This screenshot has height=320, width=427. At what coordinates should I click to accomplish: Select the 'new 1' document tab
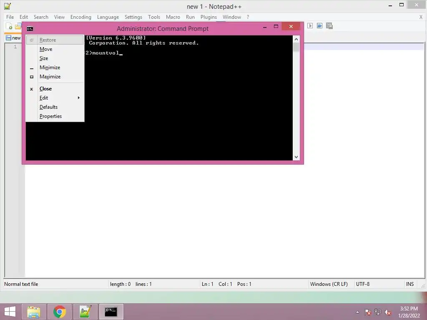[13, 38]
